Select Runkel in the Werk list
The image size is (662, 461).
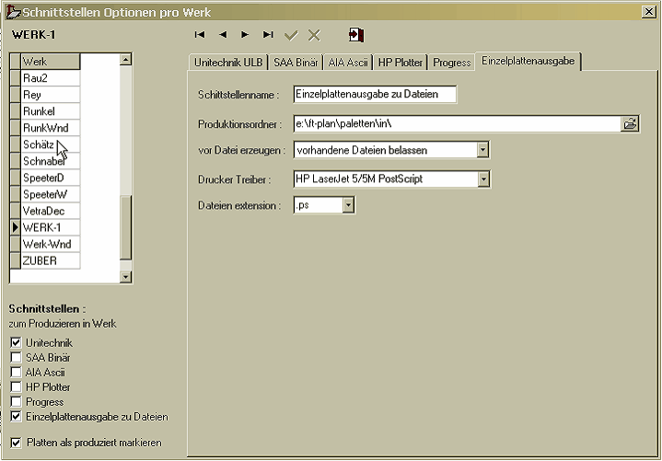point(51,111)
